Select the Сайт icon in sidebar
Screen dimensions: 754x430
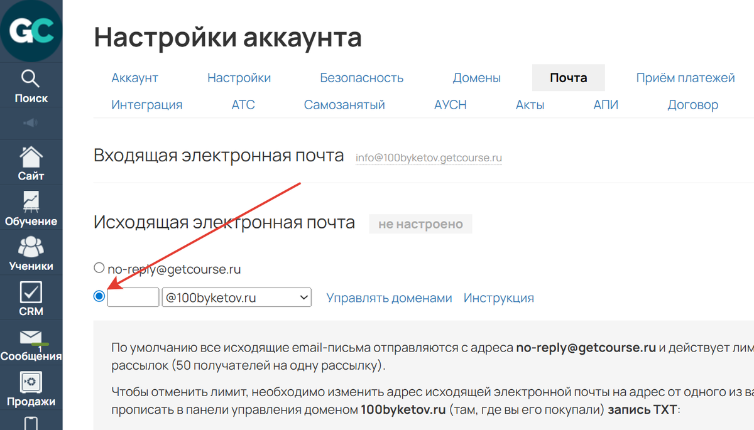pos(31,162)
